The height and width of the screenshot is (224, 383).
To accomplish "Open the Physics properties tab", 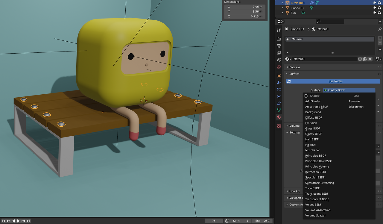I will 279,96.
